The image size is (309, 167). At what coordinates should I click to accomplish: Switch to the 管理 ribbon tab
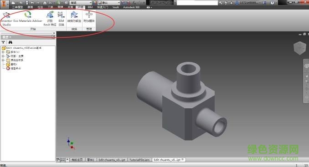click(60, 7)
